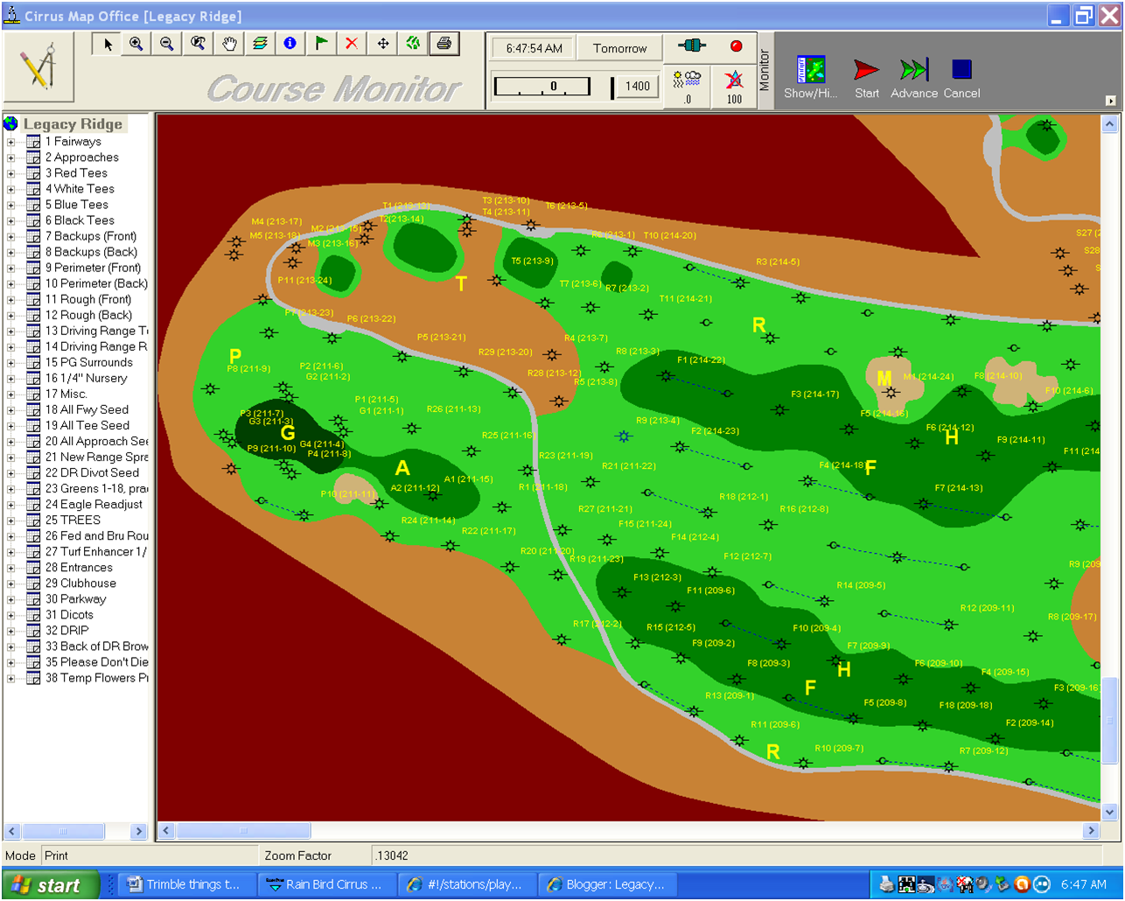Click the Tomorrow button
Screen dimensions: 1125x901
click(619, 47)
